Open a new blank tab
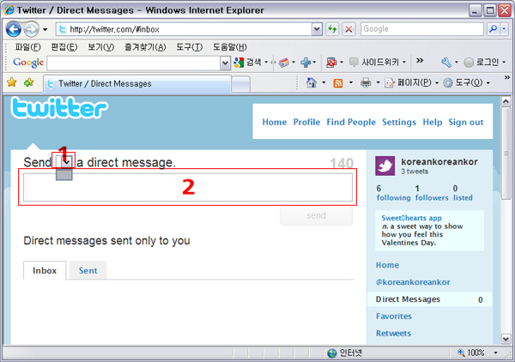The width and height of the screenshot is (515, 362). [240, 85]
